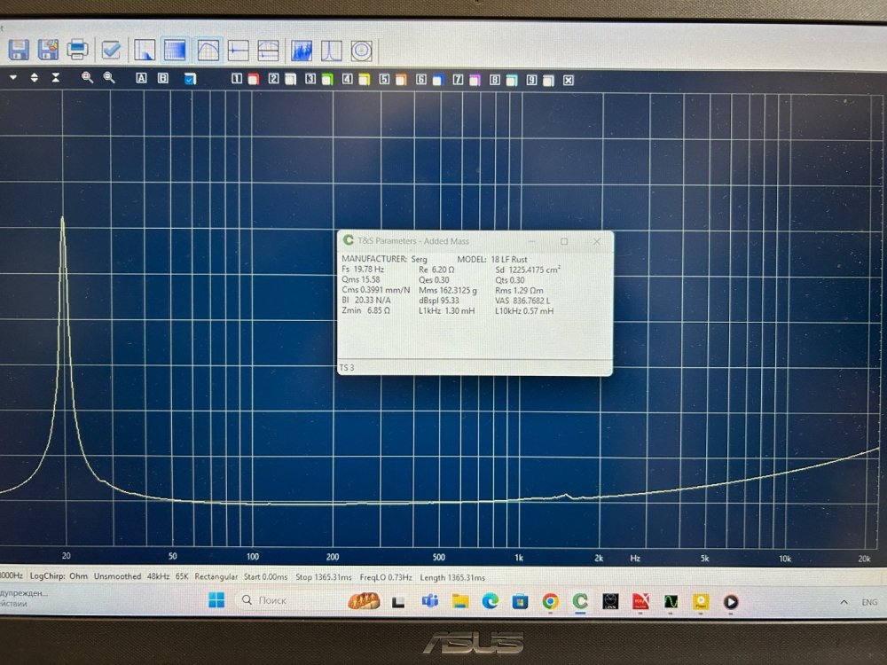Viewport: 887px width, 665px height.
Task: Select the B curve button
Action: 162,78
